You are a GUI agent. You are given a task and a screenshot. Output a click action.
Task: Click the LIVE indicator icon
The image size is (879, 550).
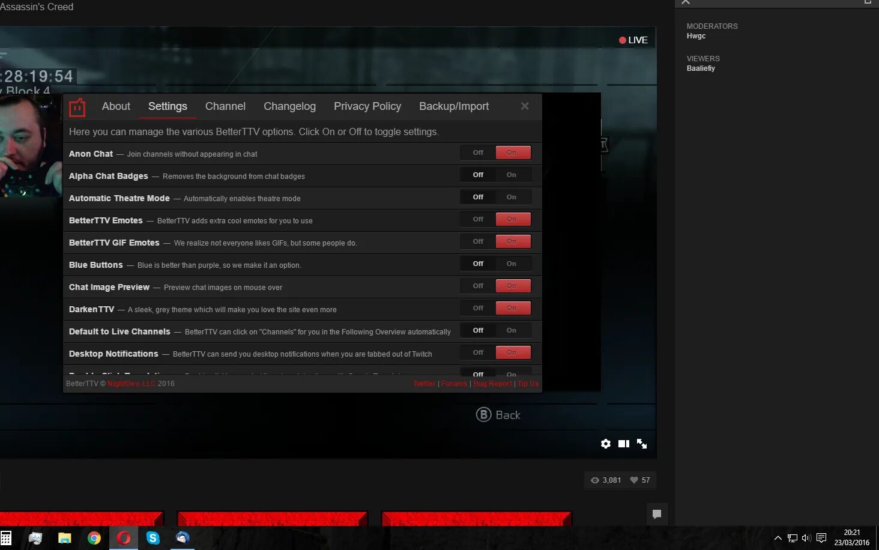pyautogui.click(x=623, y=40)
